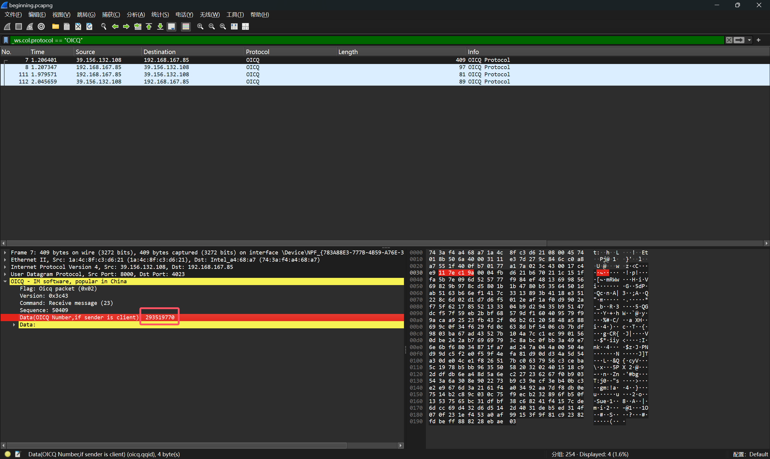This screenshot has height=459, width=770.
Task: Collapse the OICQ protocol node
Action: (x=5, y=281)
